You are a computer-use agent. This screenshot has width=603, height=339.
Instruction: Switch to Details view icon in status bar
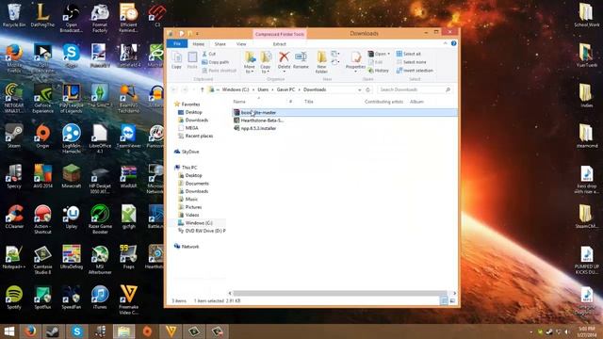click(444, 301)
